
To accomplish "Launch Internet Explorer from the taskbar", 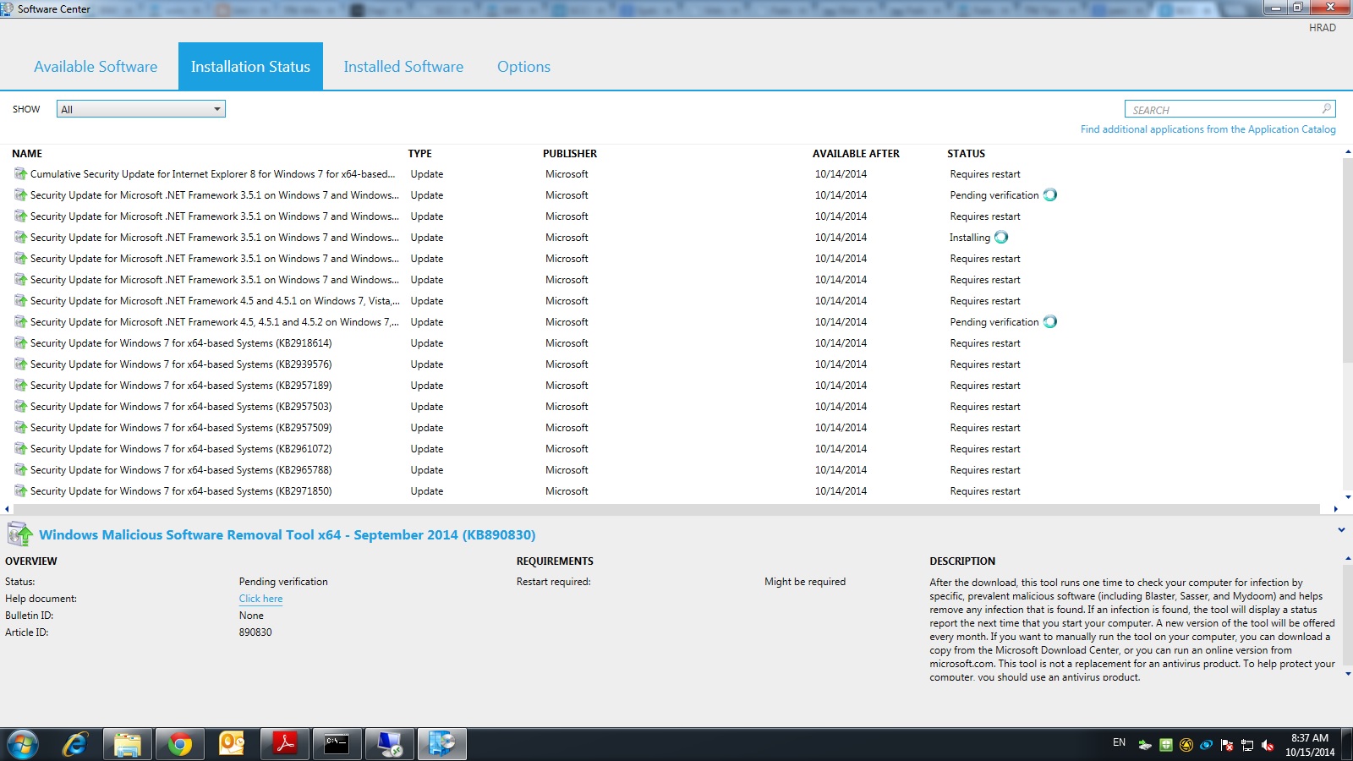I will pos(75,744).
